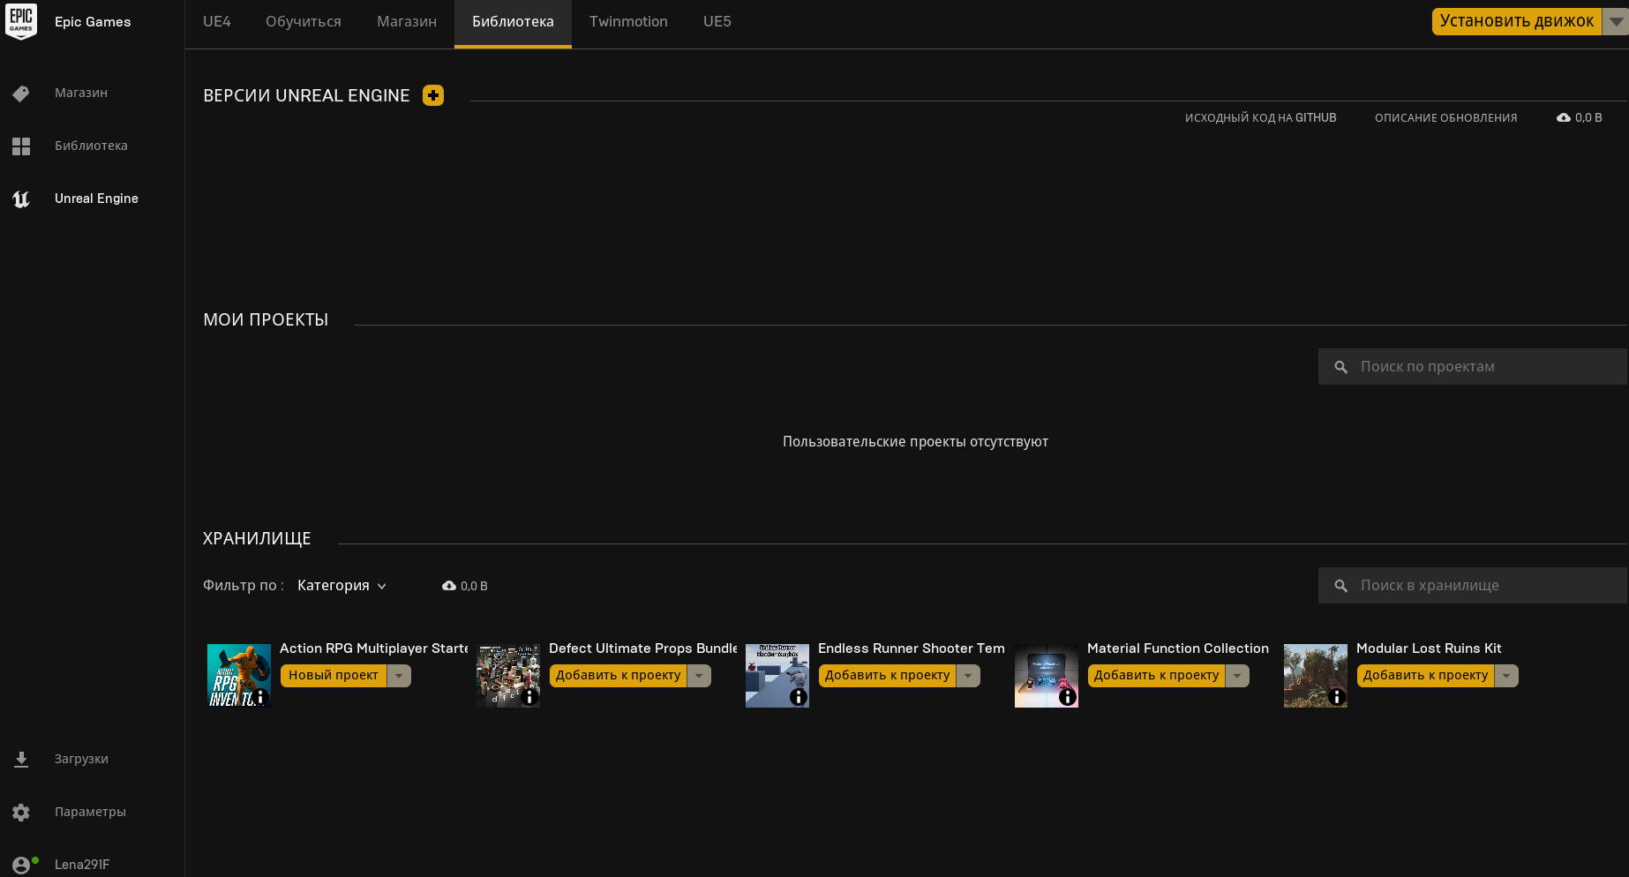Open the Магазин tab in top bar

click(x=407, y=22)
